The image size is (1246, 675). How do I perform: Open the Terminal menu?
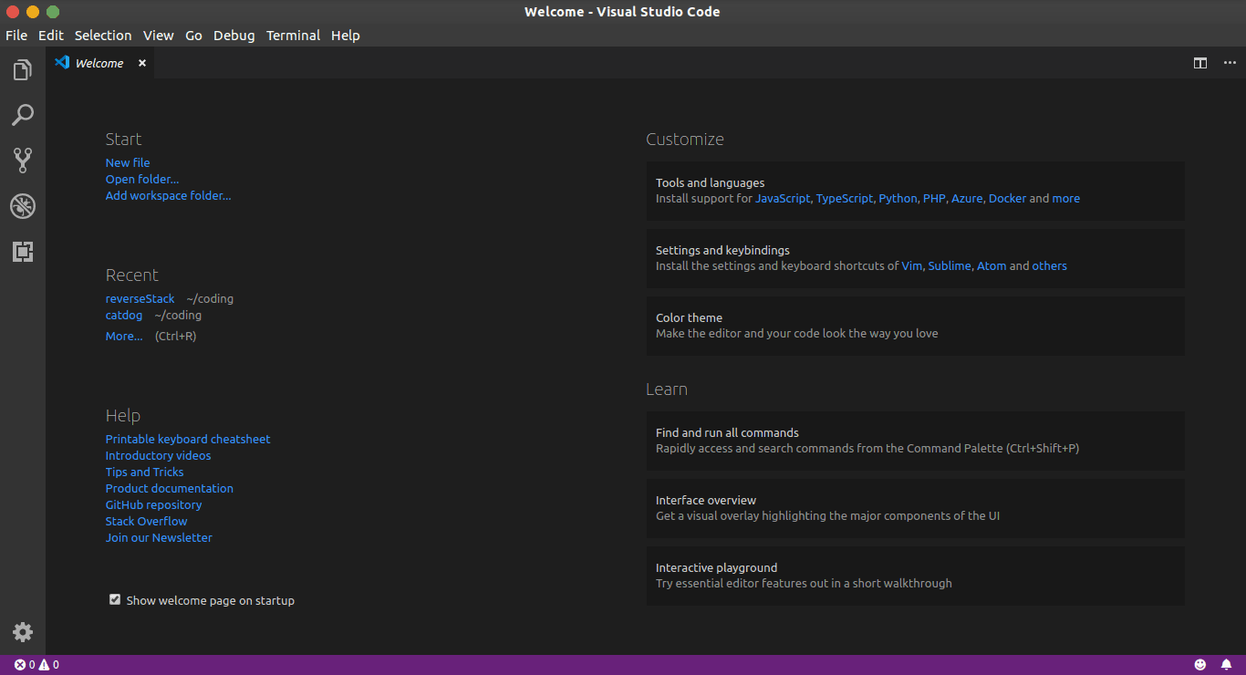293,36
